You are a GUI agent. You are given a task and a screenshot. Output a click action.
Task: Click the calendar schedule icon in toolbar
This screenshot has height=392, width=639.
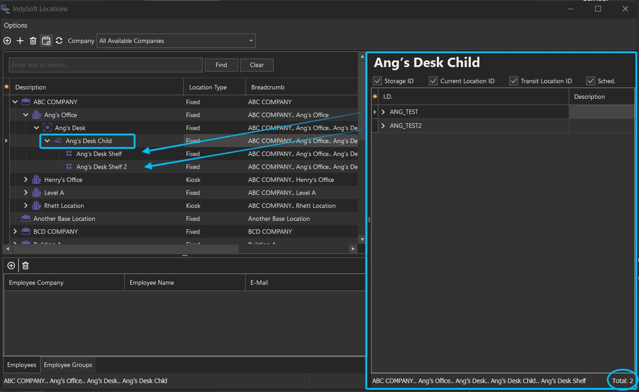(x=46, y=41)
